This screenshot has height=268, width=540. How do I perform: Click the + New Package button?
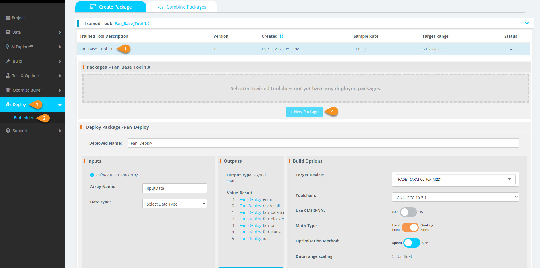(x=304, y=112)
